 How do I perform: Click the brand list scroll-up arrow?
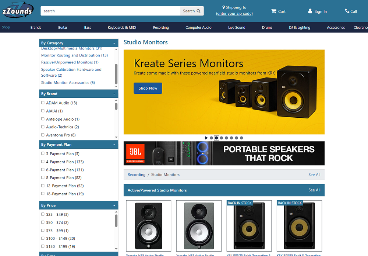tap(116, 100)
